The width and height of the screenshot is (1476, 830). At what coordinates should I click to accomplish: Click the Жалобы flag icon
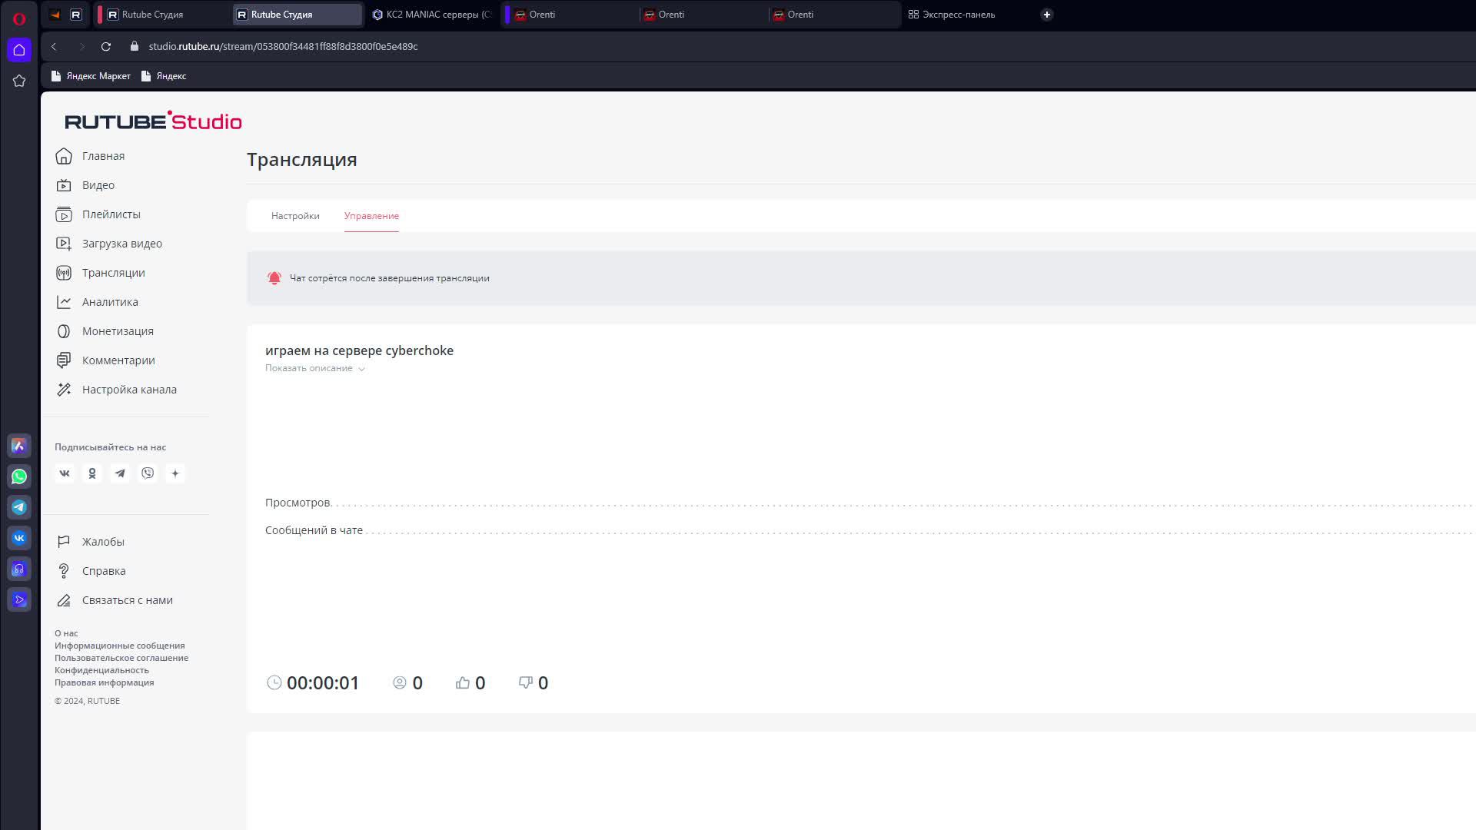click(64, 542)
